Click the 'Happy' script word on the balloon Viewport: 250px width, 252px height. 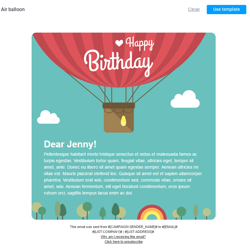[140, 43]
